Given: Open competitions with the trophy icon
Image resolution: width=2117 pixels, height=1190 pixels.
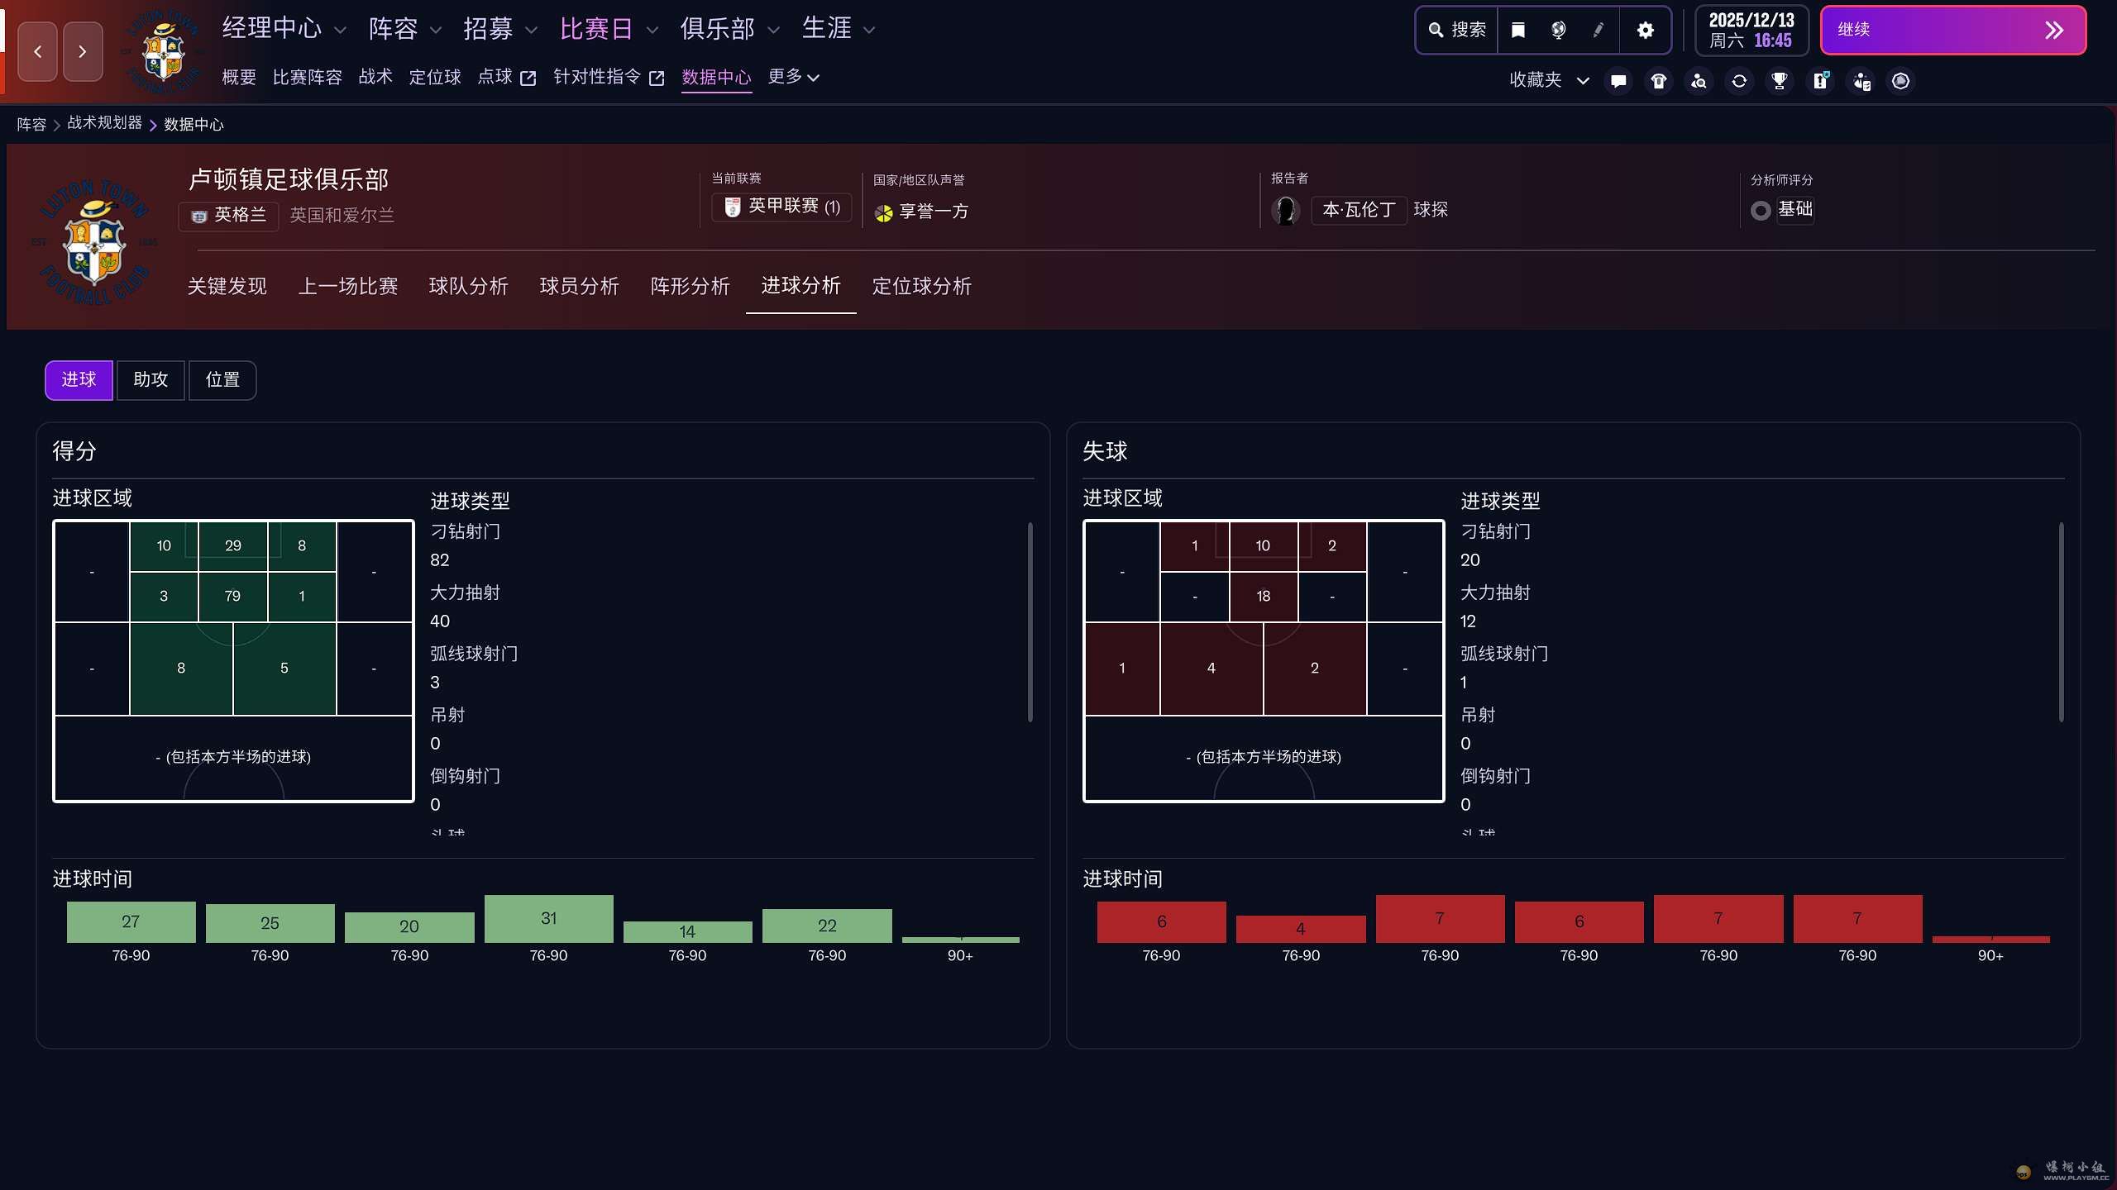Looking at the screenshot, I should click(1779, 80).
